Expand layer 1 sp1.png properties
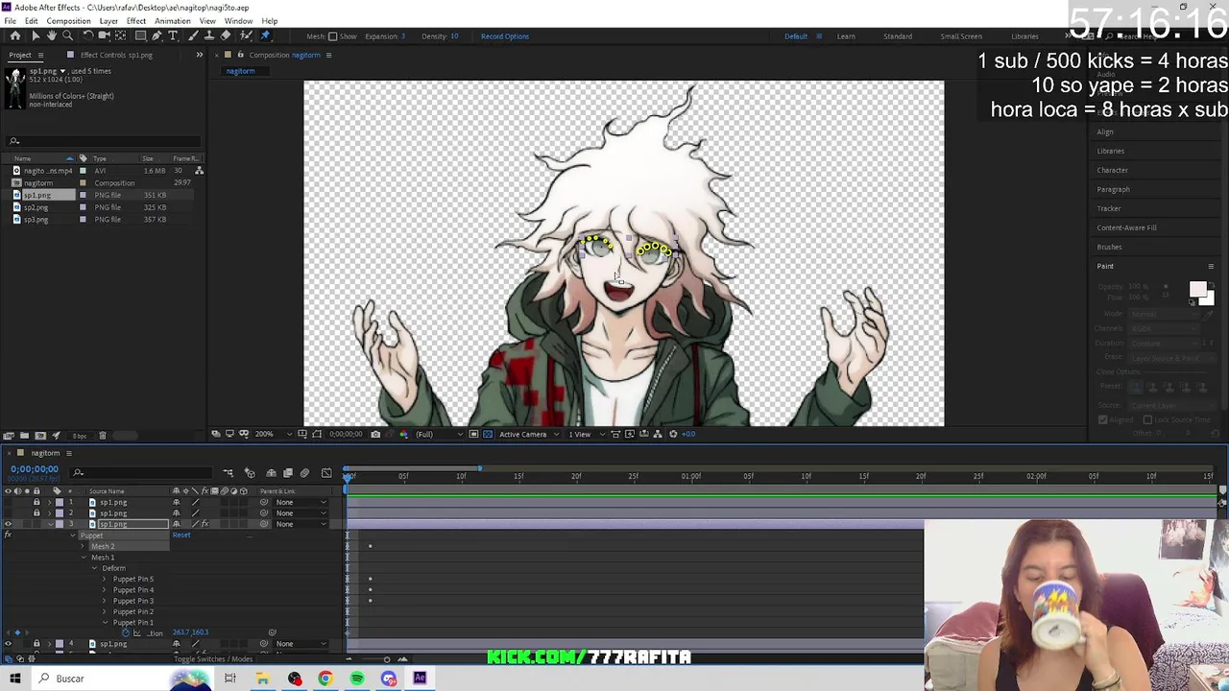This screenshot has height=691, width=1229. pos(49,502)
